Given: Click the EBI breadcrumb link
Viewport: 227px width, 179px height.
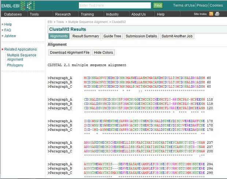Looking at the screenshot, I should (50, 22).
